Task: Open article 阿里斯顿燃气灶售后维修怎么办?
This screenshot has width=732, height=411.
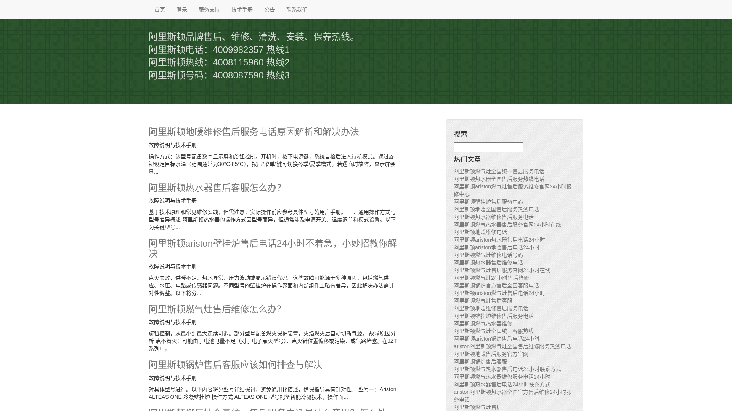Action: [x=215, y=309]
